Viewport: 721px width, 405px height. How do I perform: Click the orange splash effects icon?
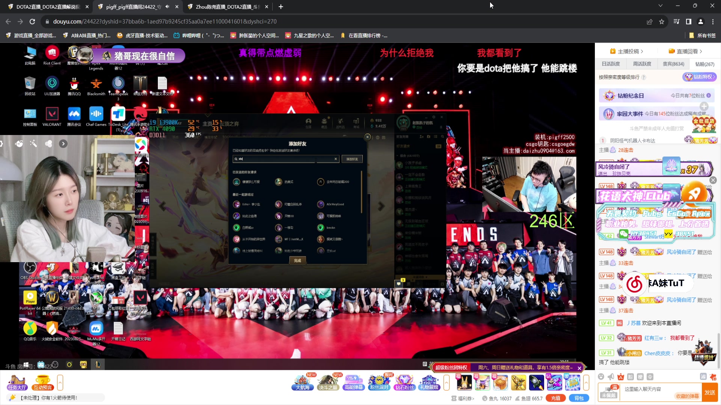[x=713, y=377]
